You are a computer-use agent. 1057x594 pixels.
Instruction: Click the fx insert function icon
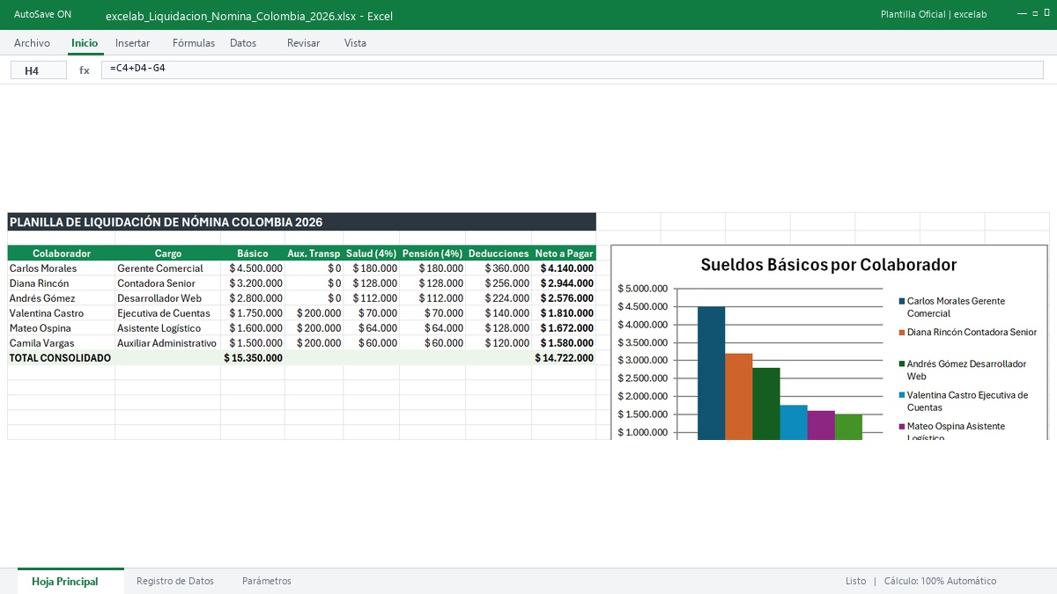point(85,70)
